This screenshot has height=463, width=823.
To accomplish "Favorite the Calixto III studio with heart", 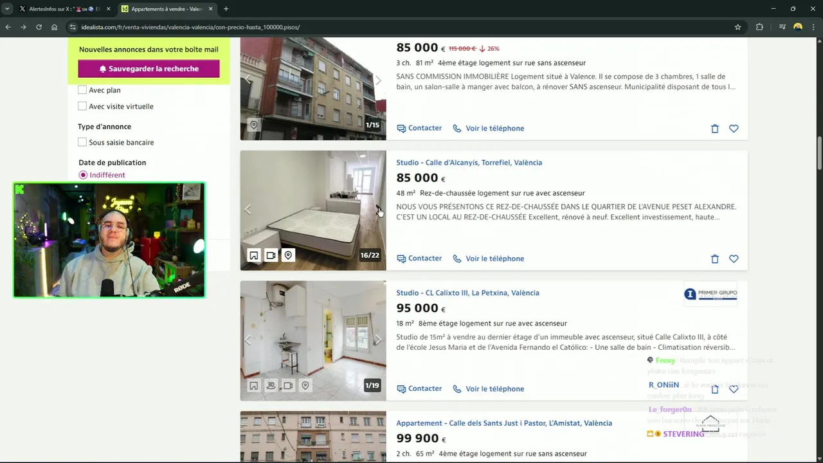I will [x=734, y=389].
